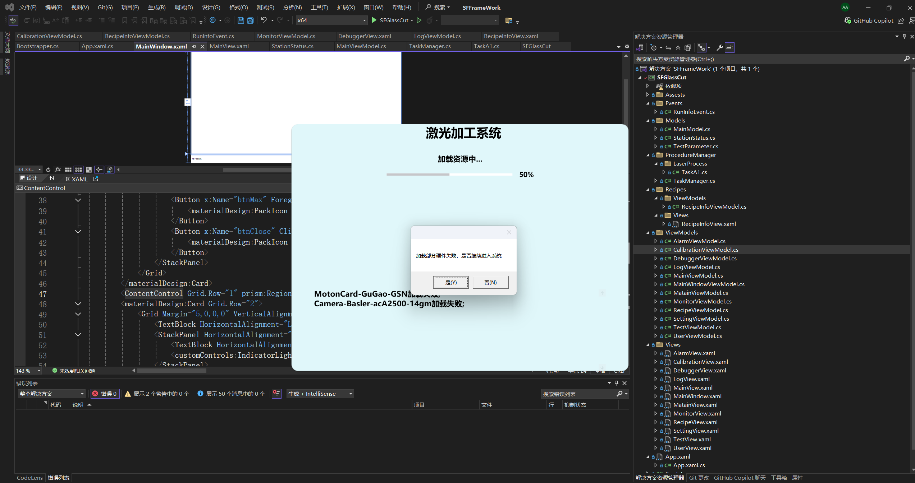The width and height of the screenshot is (915, 483).
Task: Switch to MainViewModel.cs tab
Action: point(361,46)
